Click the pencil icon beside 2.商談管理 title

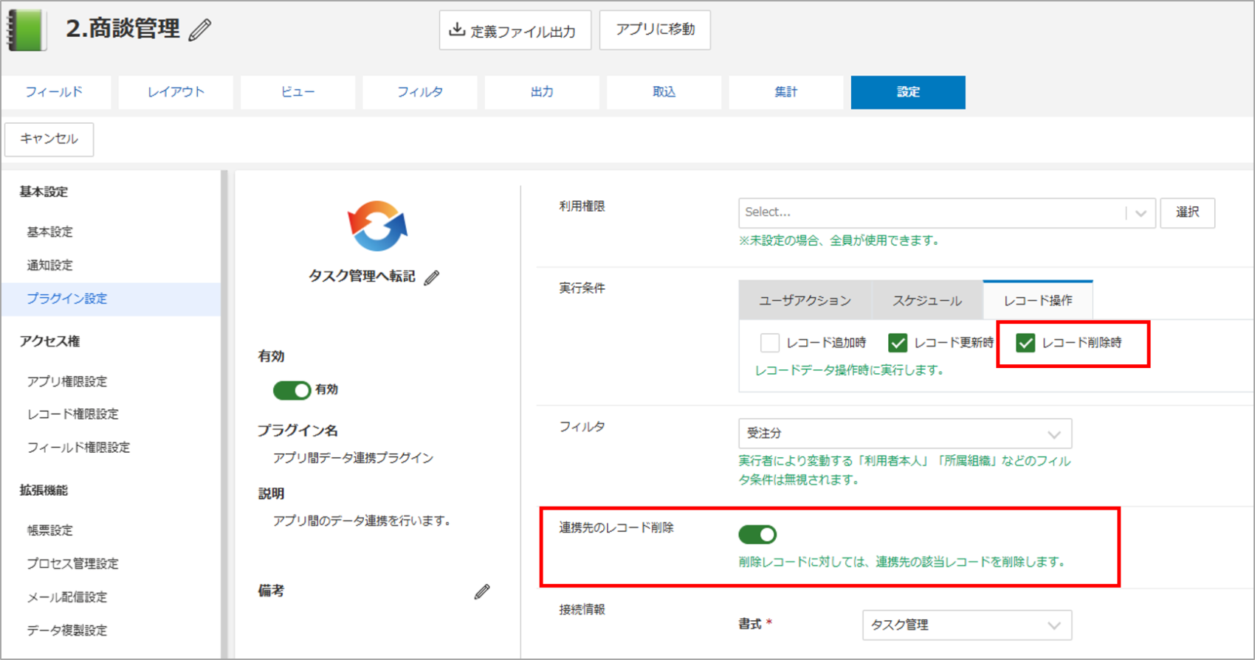tap(199, 29)
